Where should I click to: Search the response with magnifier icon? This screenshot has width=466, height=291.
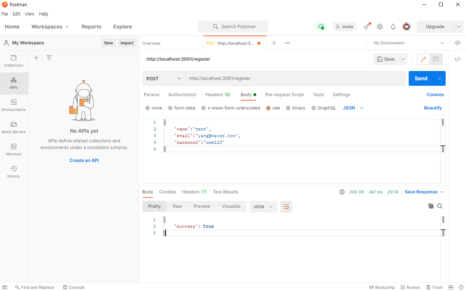440,206
